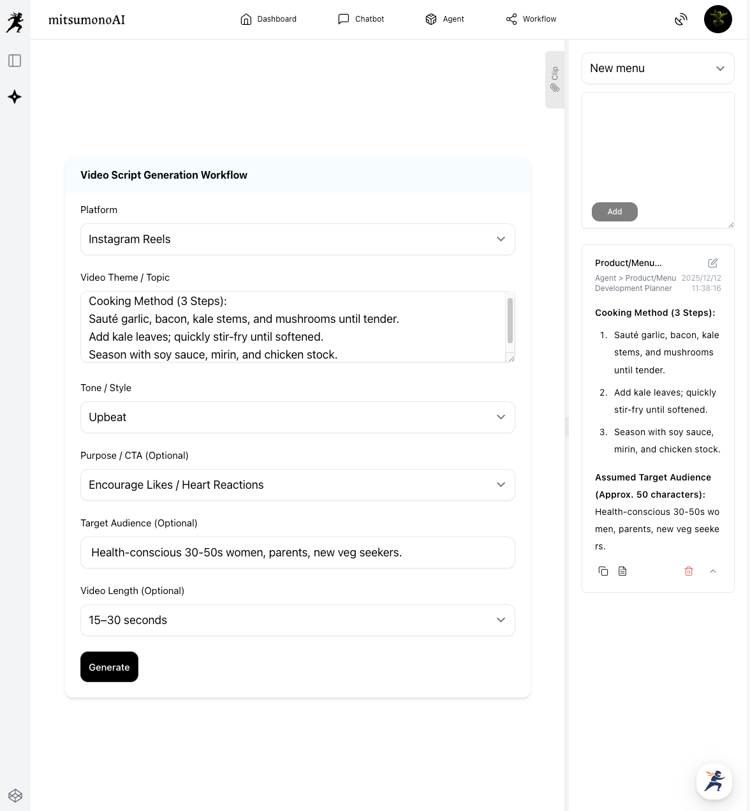Collapse the Product/Menu clip card
The width and height of the screenshot is (750, 811).
(713, 571)
